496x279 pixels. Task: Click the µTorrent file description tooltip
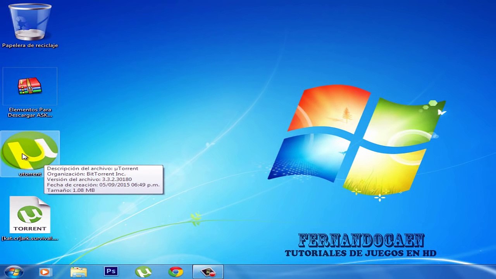(103, 179)
